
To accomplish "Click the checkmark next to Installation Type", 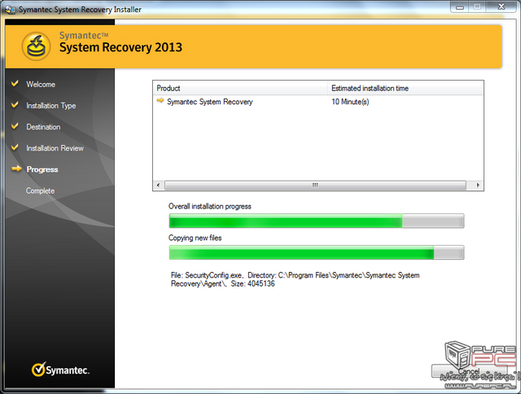I will [15, 105].
